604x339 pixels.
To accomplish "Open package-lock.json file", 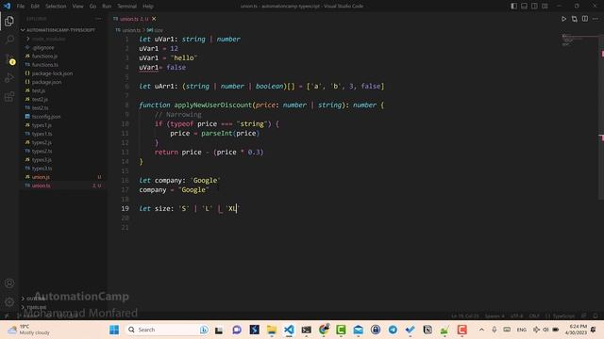I will coord(52,73).
